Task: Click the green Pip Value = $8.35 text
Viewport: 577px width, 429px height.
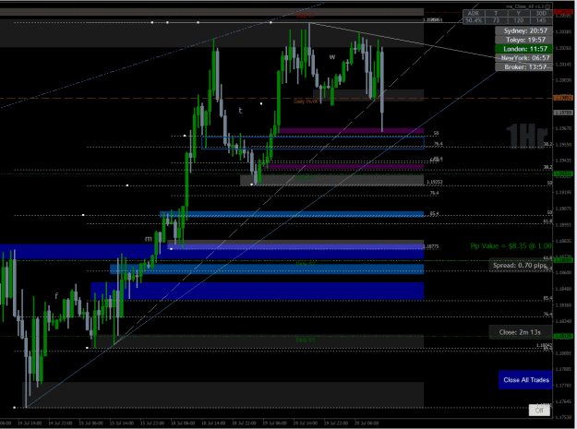Action: point(511,246)
